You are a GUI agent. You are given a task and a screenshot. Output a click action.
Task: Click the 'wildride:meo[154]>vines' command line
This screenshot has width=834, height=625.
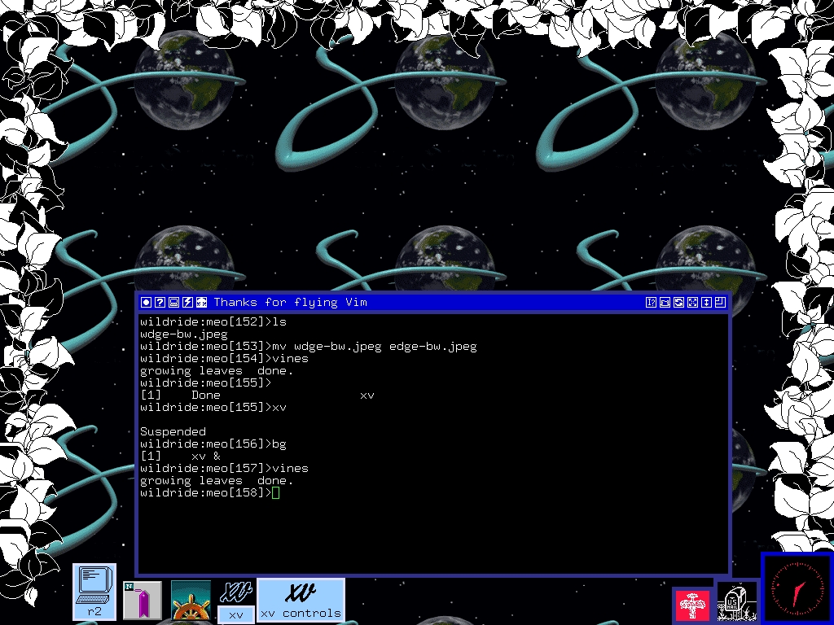(x=224, y=359)
